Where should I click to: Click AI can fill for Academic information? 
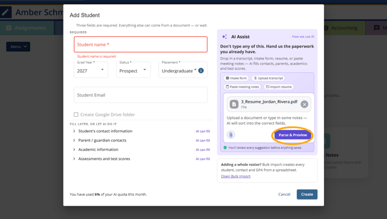pos(203,150)
